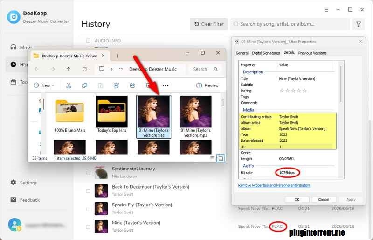Check the Back To December row checkbox
373x240 pixels.
[88, 191]
